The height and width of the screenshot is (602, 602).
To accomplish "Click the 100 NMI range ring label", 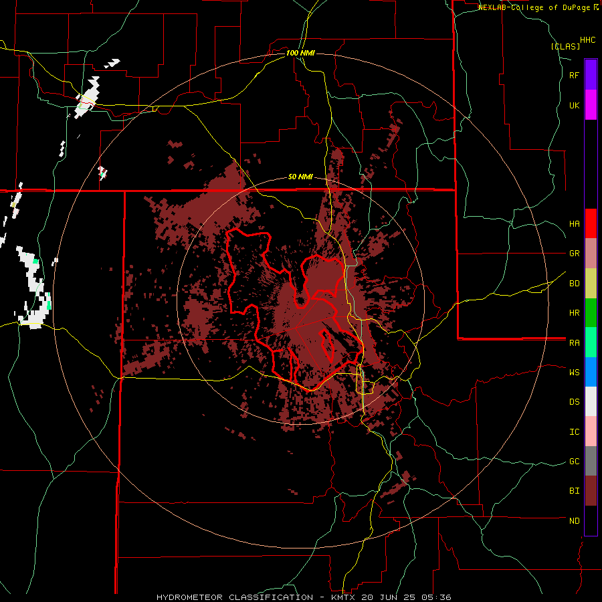I will click(x=300, y=53).
